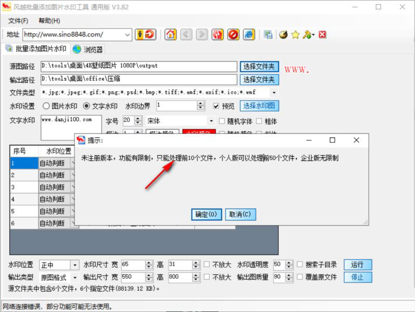Click the person-refresh toolbar icon

point(146,35)
